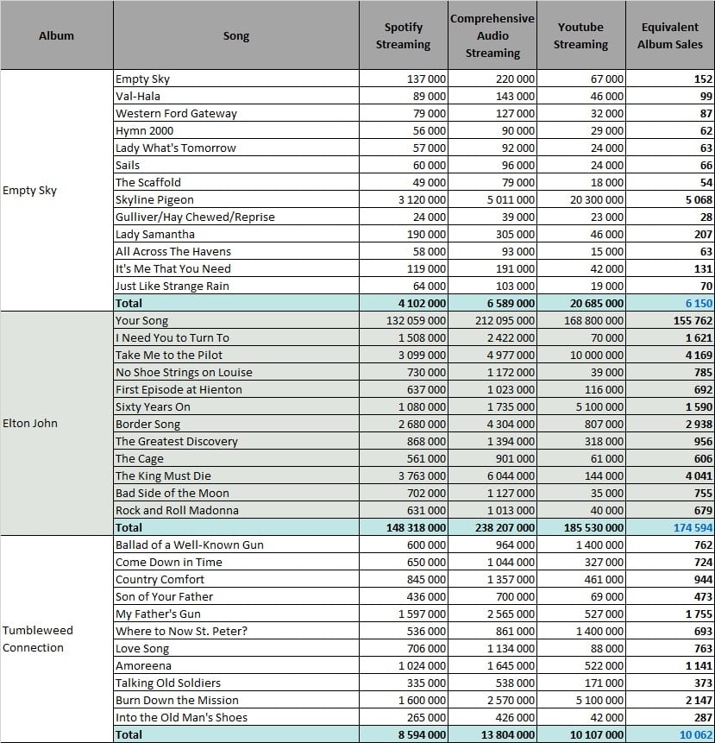Click Your Song Youtube value 168 800 000
The height and width of the screenshot is (743, 715).
click(x=581, y=320)
